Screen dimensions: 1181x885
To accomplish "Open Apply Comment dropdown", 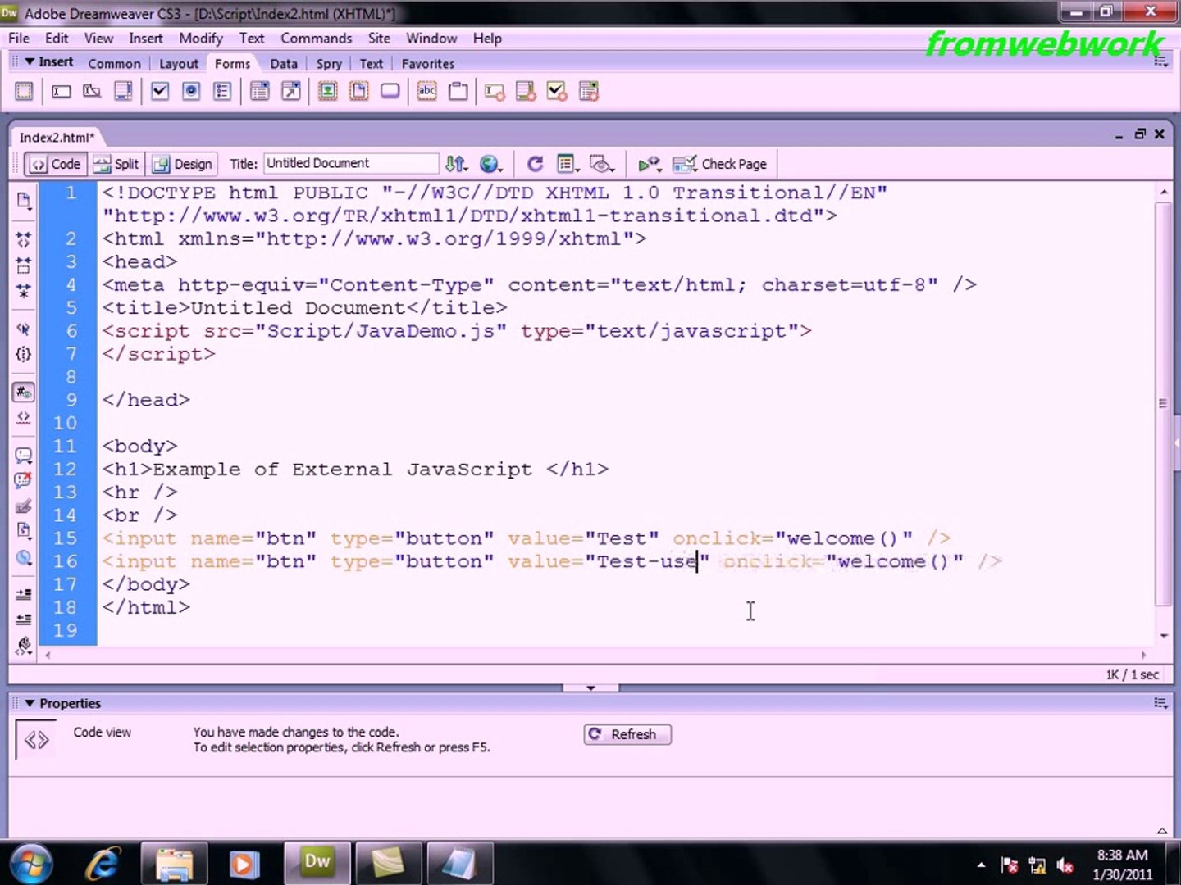I will click(x=24, y=456).
